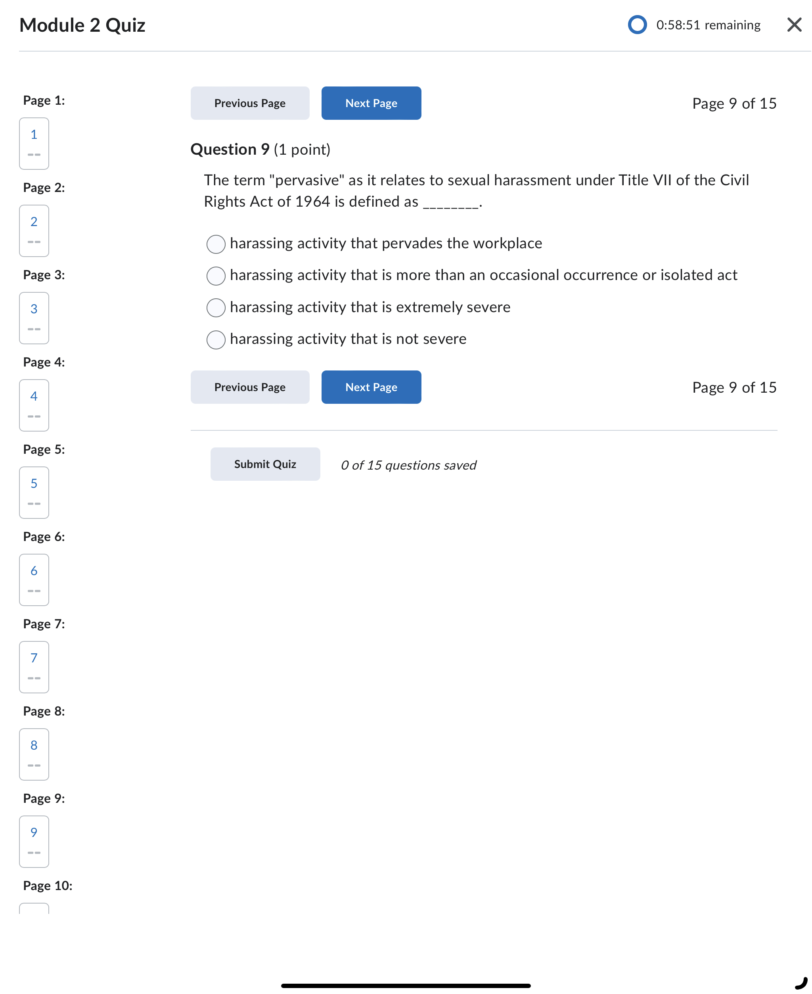Go to question 7 from sidebar
This screenshot has height=994, width=812.
[34, 666]
